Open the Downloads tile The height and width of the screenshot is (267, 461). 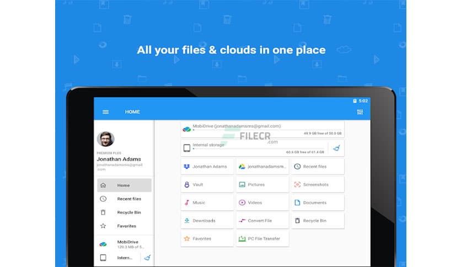coord(207,221)
